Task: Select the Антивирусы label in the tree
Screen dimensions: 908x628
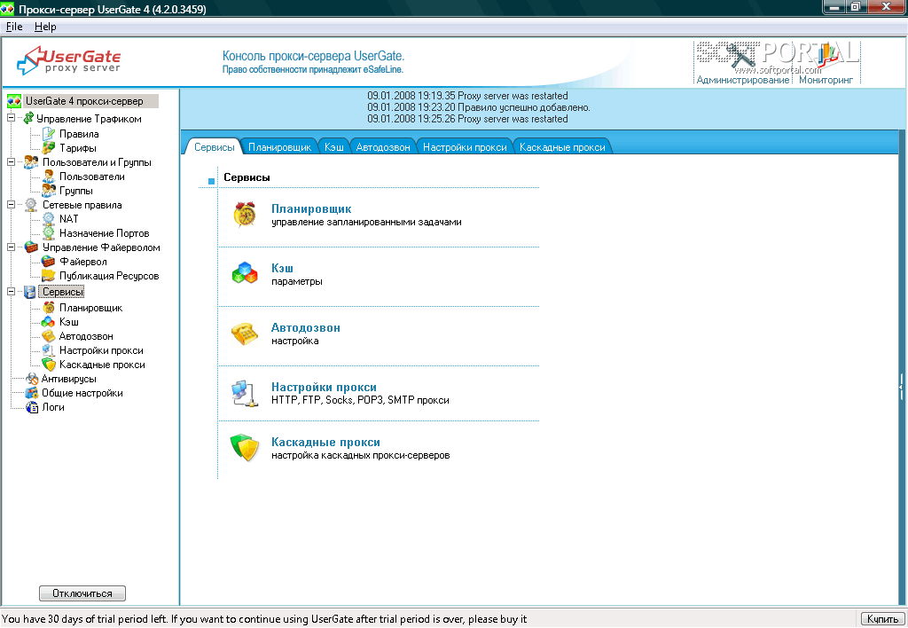Action: [69, 379]
